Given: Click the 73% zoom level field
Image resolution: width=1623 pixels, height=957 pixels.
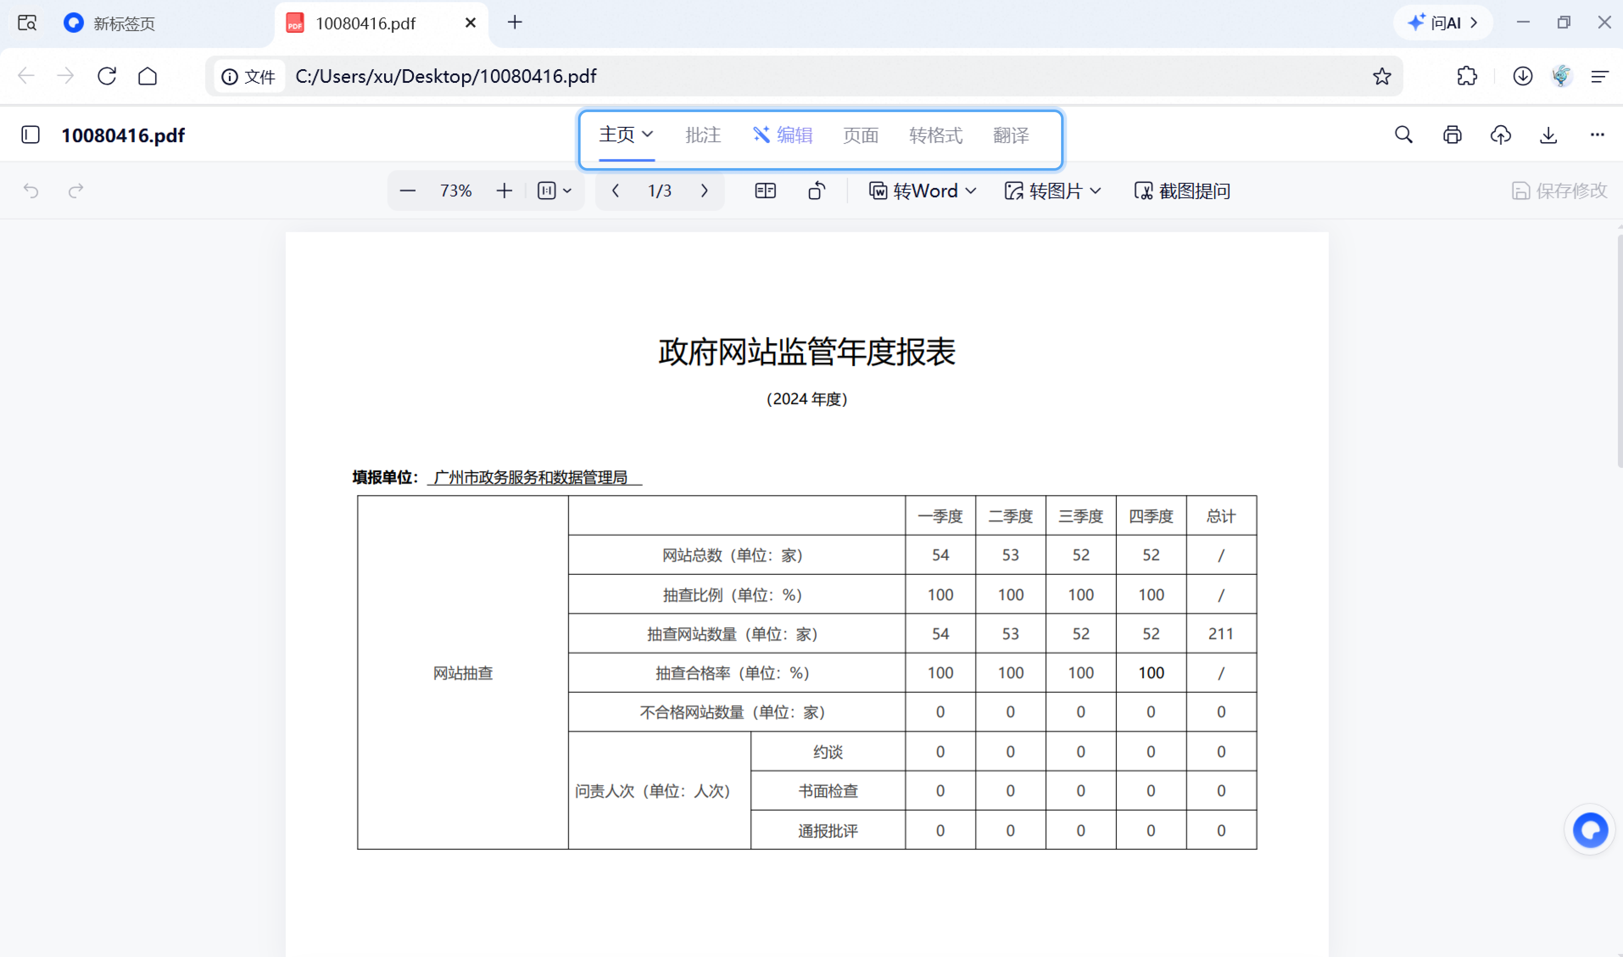Looking at the screenshot, I should [x=456, y=191].
